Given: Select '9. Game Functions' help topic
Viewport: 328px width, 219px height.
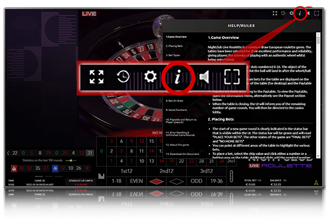Looking at the screenshot, I should click(x=177, y=110).
